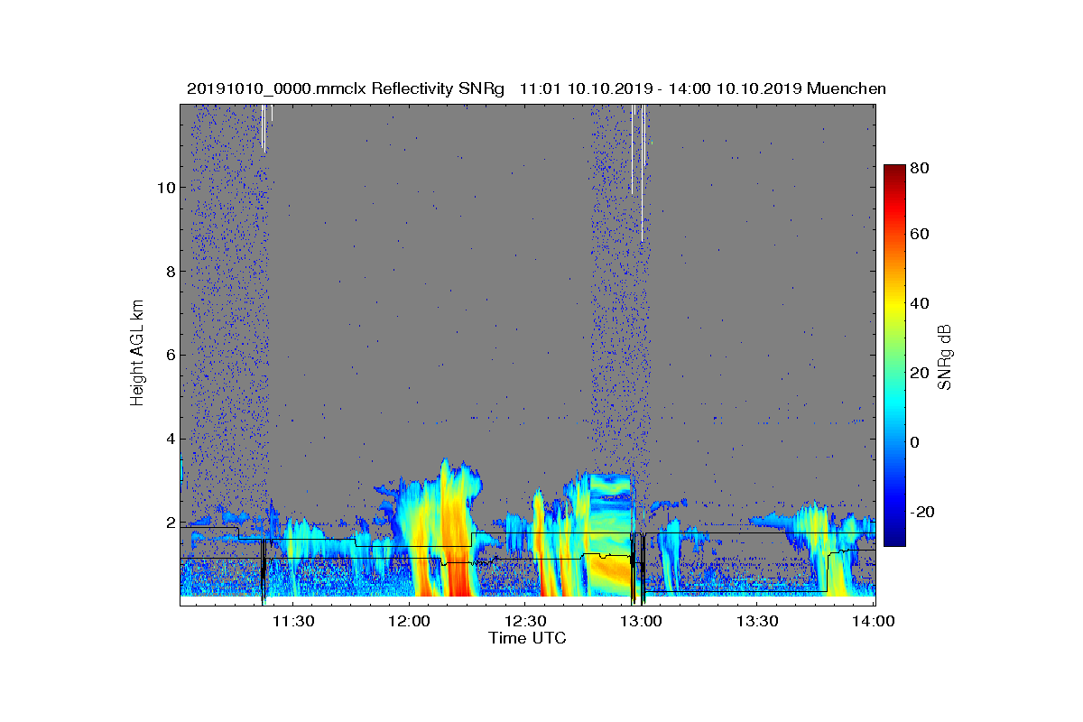Click the 13:30 time tick label
This screenshot has height=722, width=1083.
tap(758, 621)
